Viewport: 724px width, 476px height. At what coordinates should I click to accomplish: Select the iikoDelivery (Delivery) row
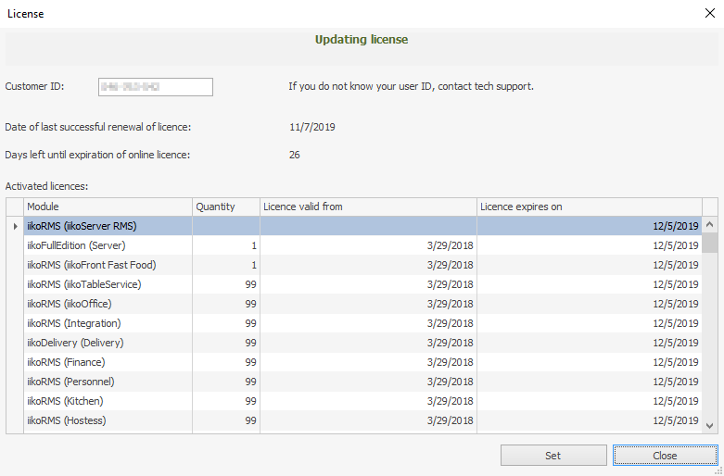coord(108,343)
